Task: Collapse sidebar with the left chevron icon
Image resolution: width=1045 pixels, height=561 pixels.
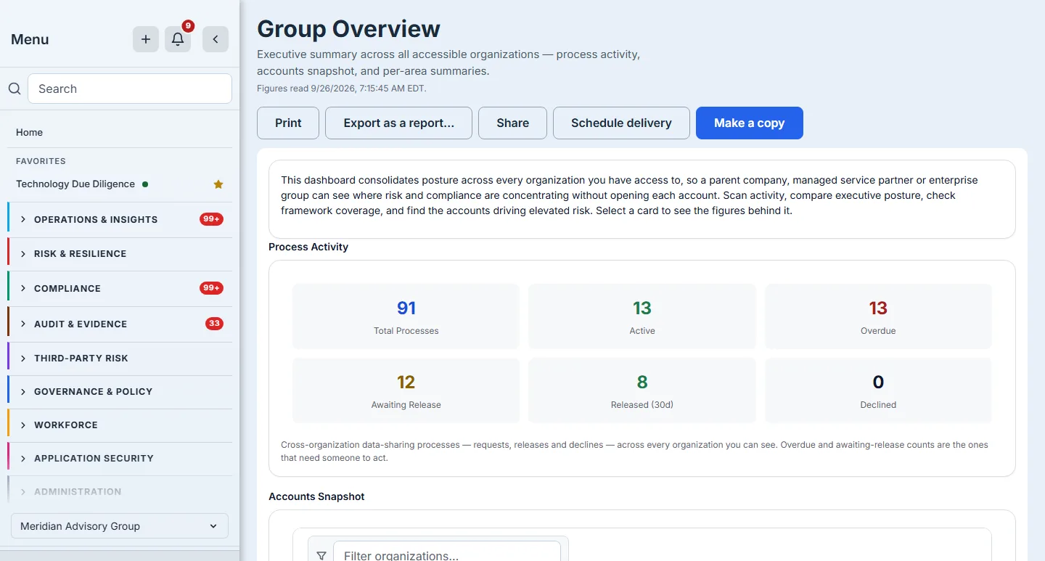Action: click(x=216, y=39)
